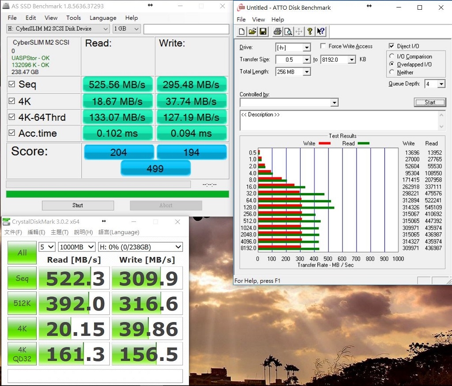Click the red Write legend swatch in ATTO
The height and width of the screenshot is (386, 452).
324,143
